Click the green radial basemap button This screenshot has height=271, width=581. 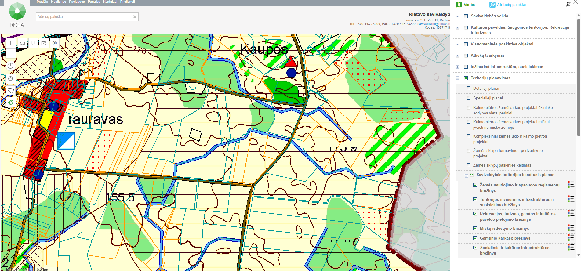tap(10, 102)
